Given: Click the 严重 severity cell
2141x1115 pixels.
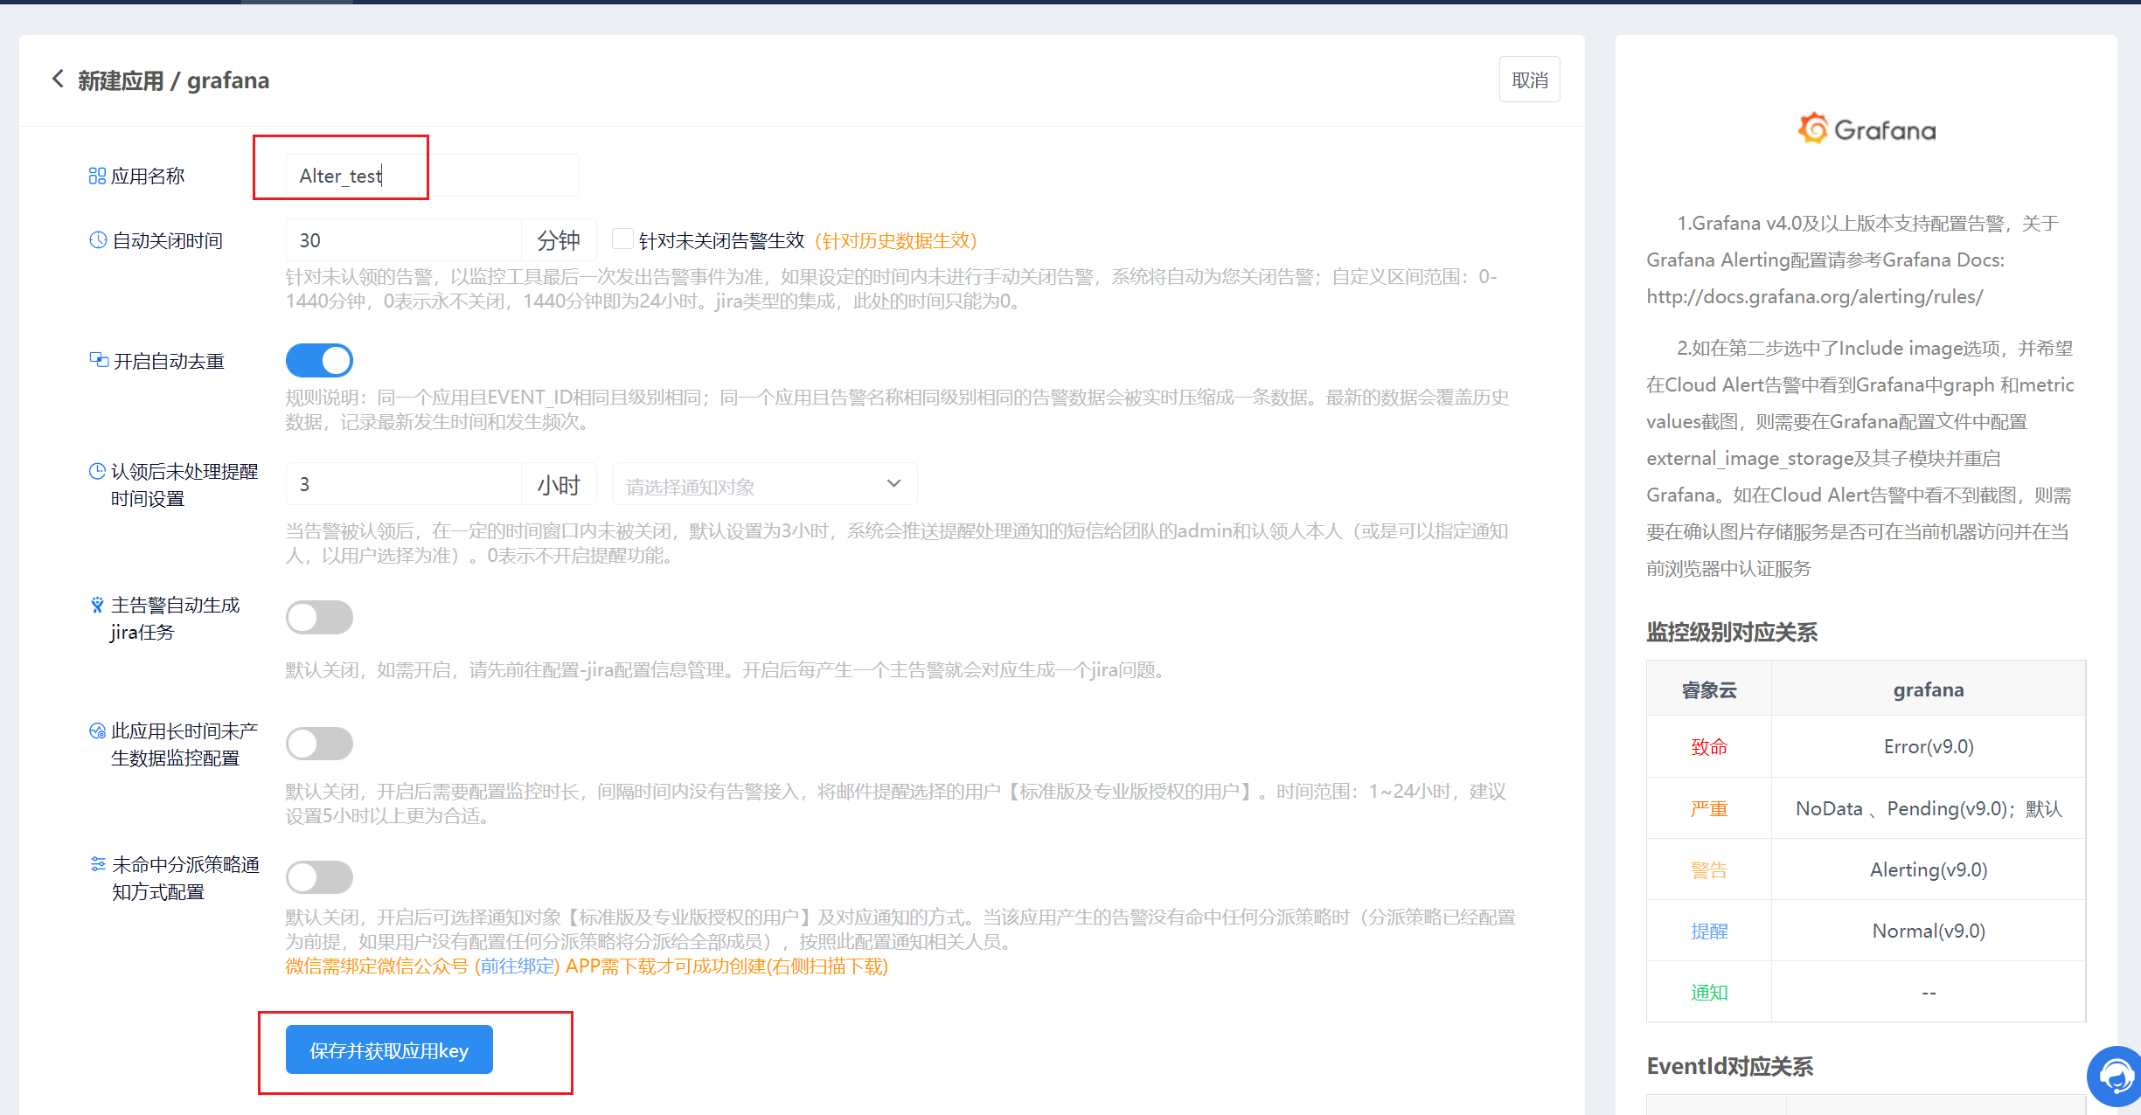Looking at the screenshot, I should pos(1709,808).
